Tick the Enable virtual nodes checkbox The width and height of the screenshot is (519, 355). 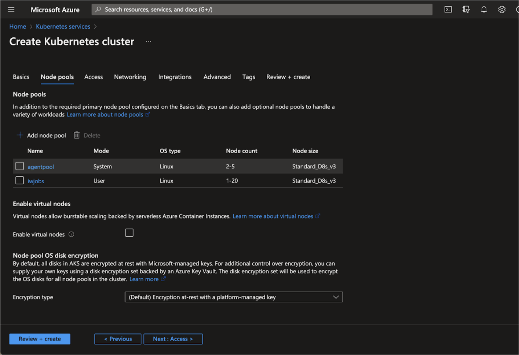tap(129, 233)
